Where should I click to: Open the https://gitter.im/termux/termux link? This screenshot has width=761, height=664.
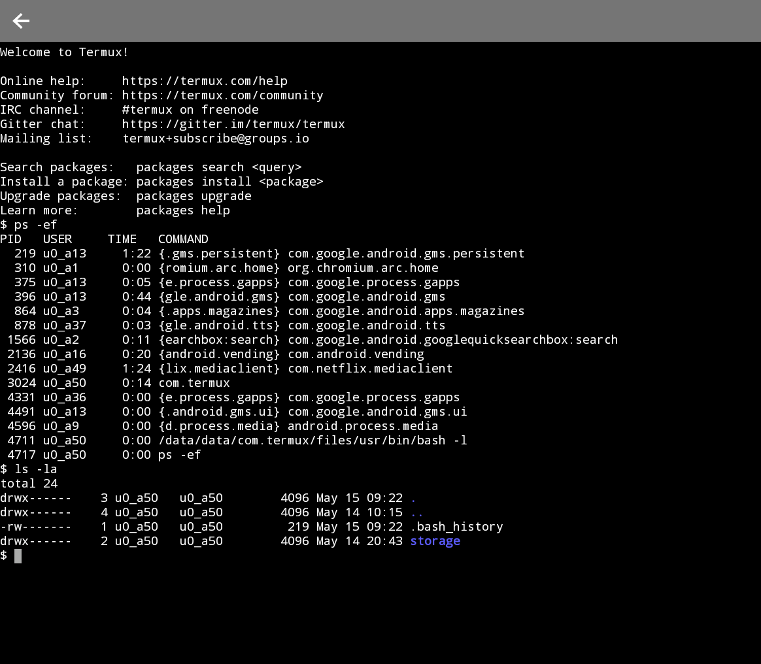[x=233, y=124]
